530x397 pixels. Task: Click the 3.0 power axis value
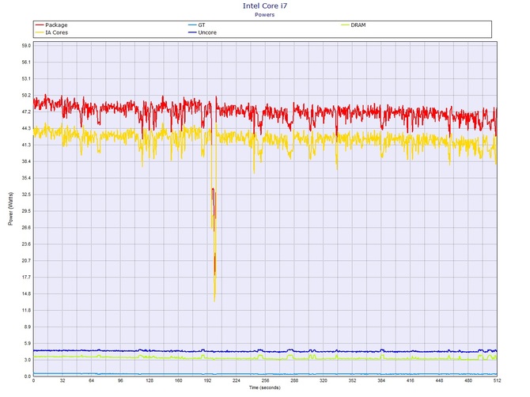click(28, 360)
